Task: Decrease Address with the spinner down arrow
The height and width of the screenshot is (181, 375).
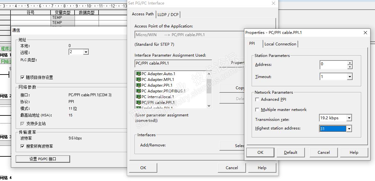Action: (x=350, y=67)
